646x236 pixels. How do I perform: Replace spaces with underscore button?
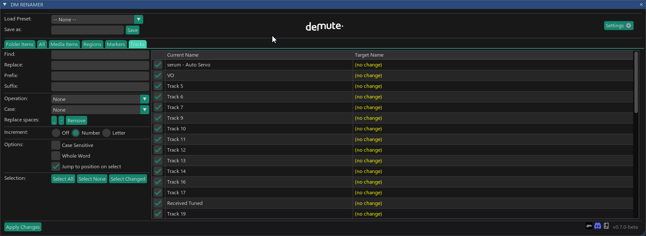coord(54,121)
